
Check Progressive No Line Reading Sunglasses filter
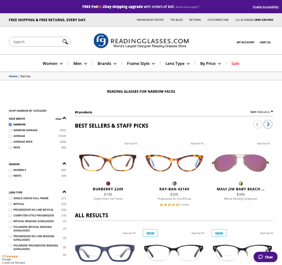(10, 236)
